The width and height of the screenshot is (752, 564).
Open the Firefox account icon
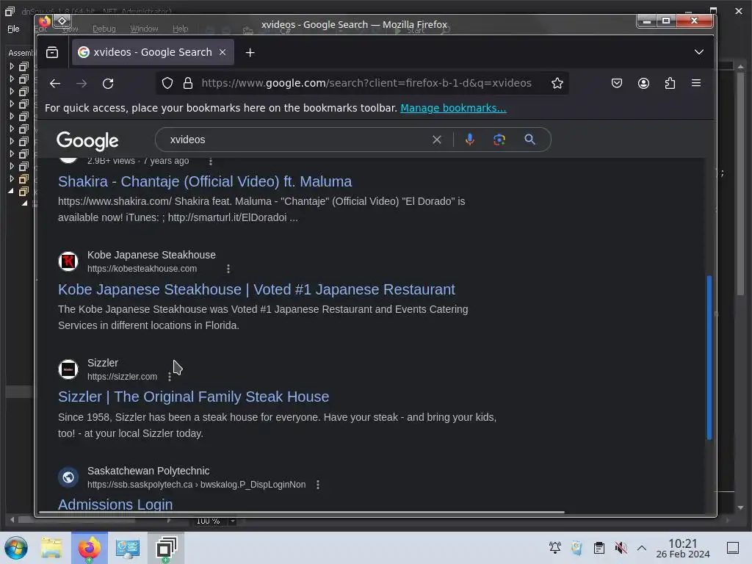[643, 84]
